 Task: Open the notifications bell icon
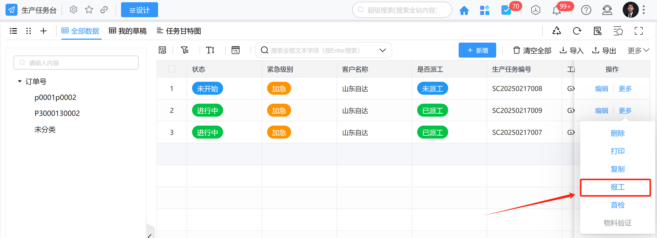556,10
